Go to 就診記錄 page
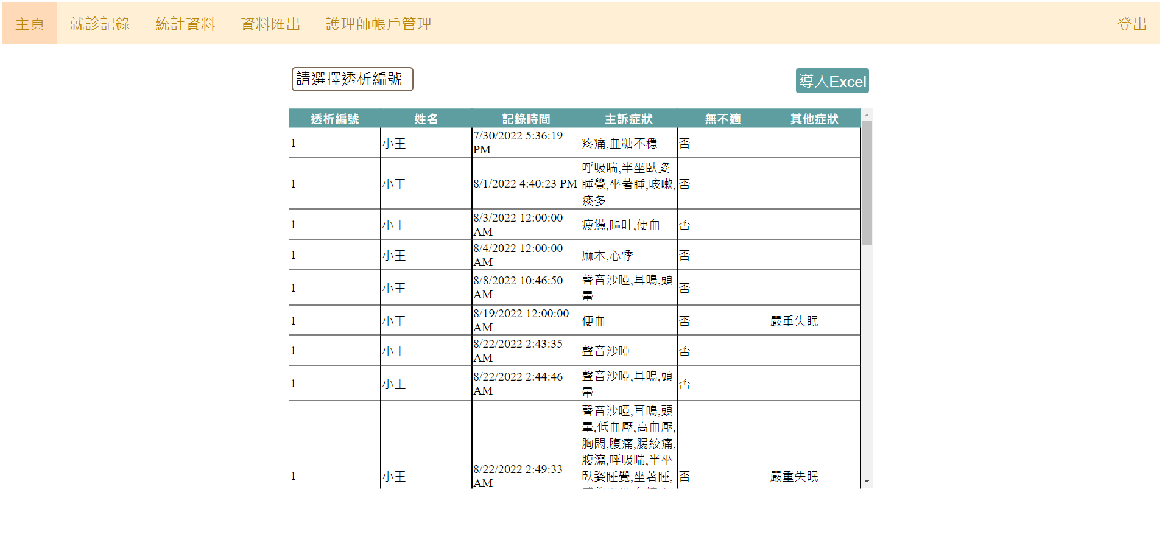Screen dimensions: 1165x537 click(x=100, y=23)
